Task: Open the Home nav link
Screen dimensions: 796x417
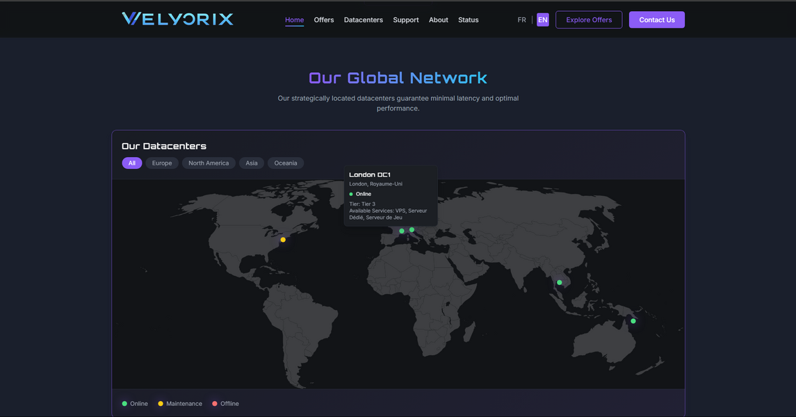Action: click(295, 19)
